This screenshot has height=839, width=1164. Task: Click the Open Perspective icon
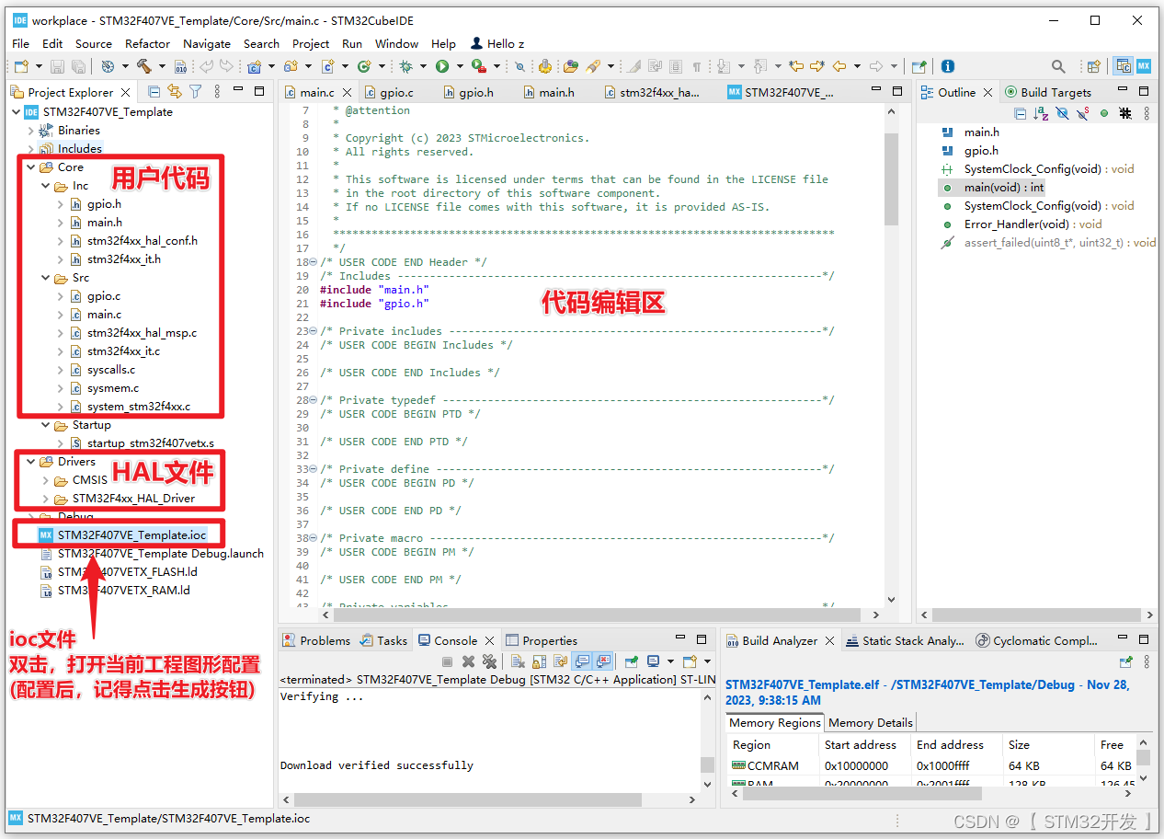click(x=1093, y=66)
